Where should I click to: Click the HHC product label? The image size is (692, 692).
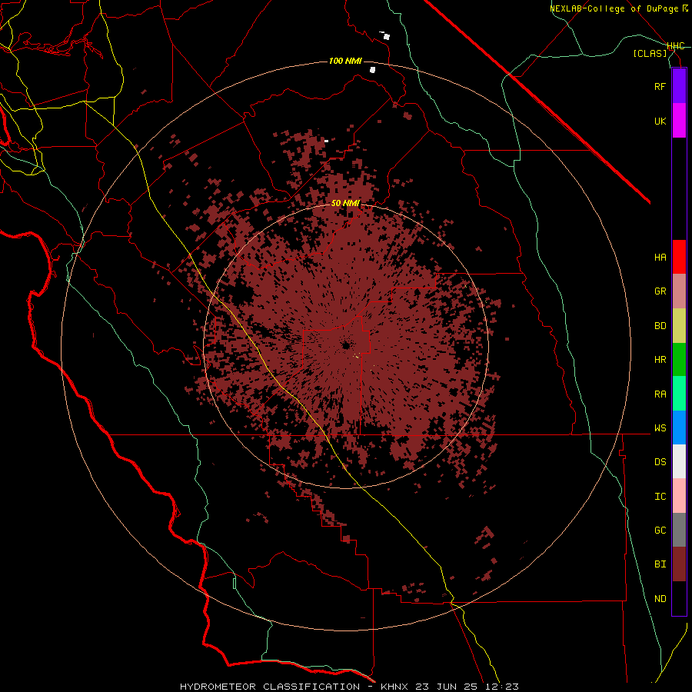(x=676, y=46)
